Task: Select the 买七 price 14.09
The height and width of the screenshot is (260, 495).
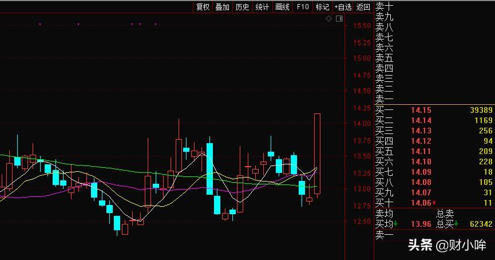Action: click(x=421, y=172)
